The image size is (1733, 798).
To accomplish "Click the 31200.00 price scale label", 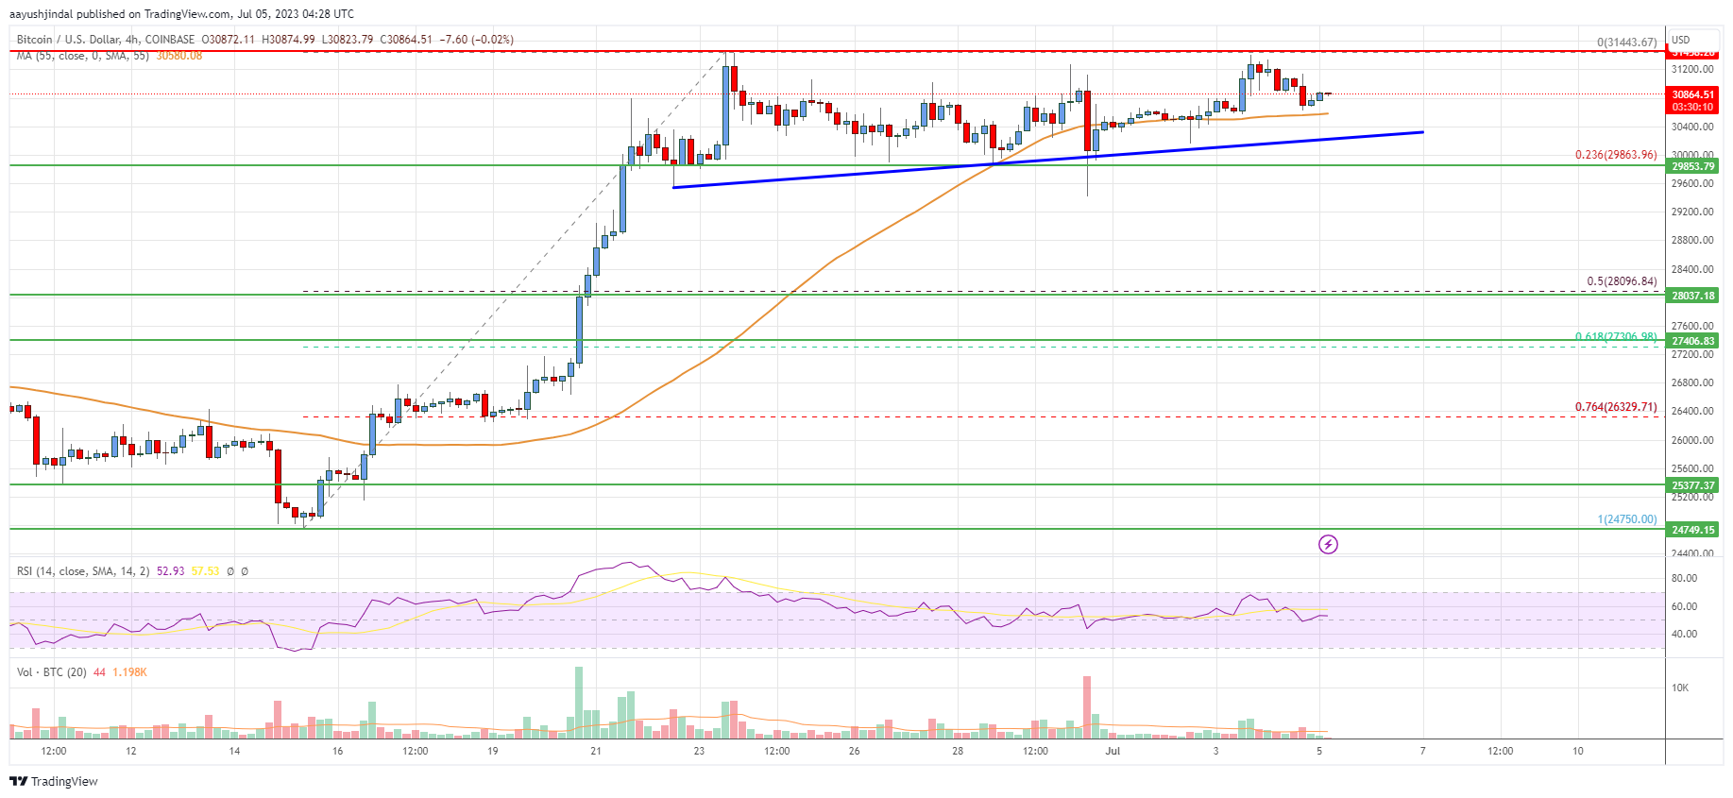I will point(1692,70).
